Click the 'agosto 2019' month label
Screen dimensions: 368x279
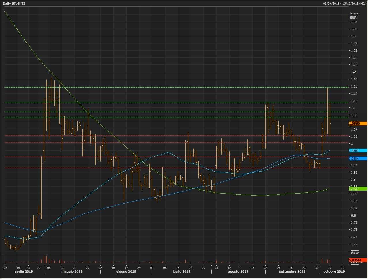[238, 271]
